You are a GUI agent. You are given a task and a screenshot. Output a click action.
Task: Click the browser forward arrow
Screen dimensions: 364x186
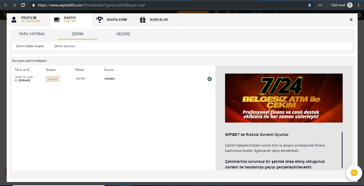click(x=14, y=5)
